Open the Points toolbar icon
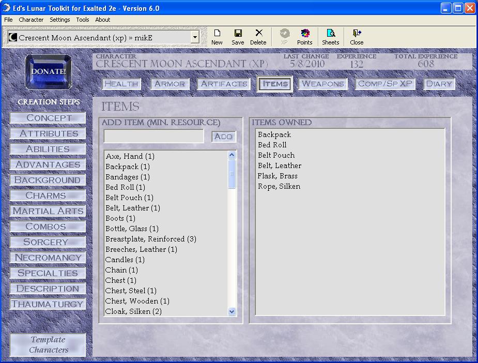The height and width of the screenshot is (363, 478). [x=304, y=37]
